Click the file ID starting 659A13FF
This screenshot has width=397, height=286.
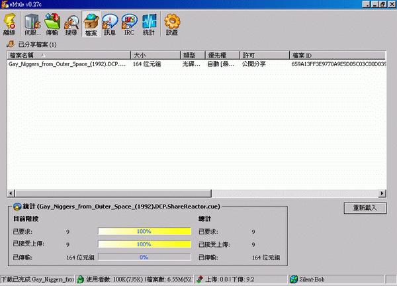click(x=339, y=64)
